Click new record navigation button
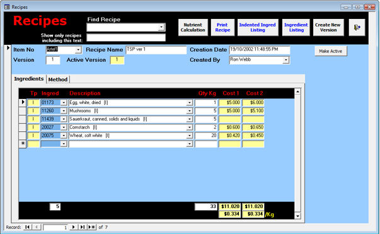The image size is (380, 234). [91, 227]
